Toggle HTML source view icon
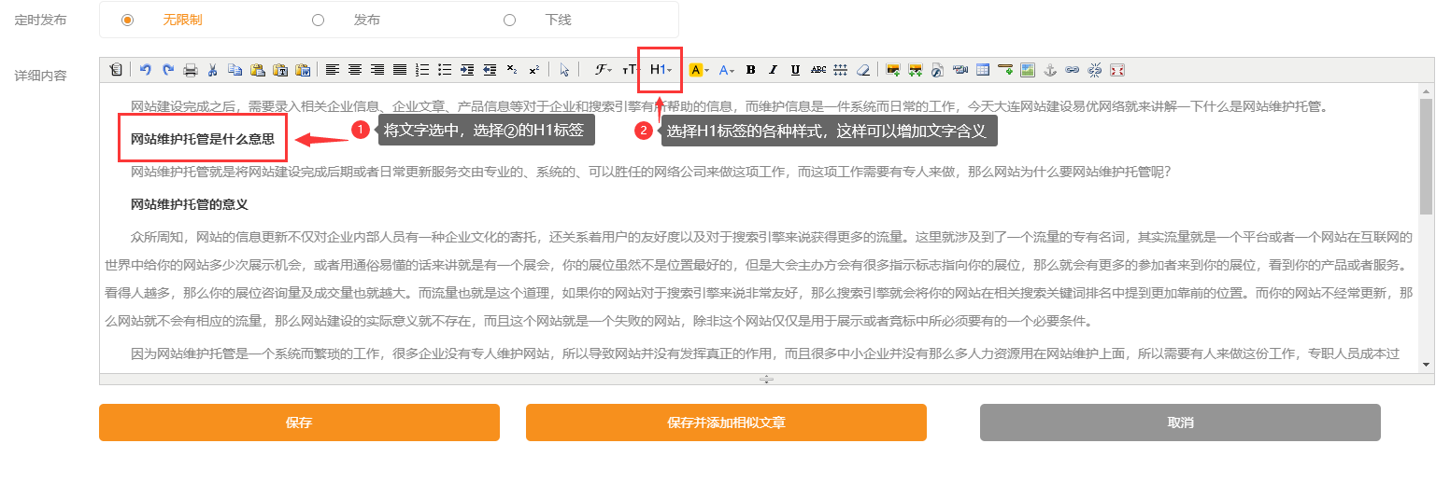The height and width of the screenshot is (485, 1450). tap(116, 70)
